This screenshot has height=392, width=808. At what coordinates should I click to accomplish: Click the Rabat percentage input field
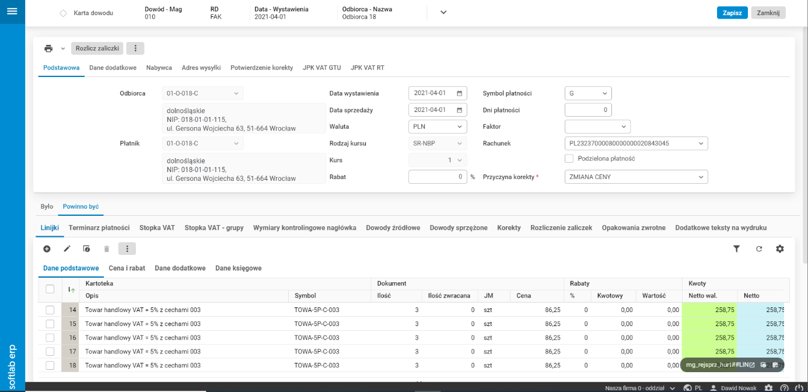pos(438,177)
